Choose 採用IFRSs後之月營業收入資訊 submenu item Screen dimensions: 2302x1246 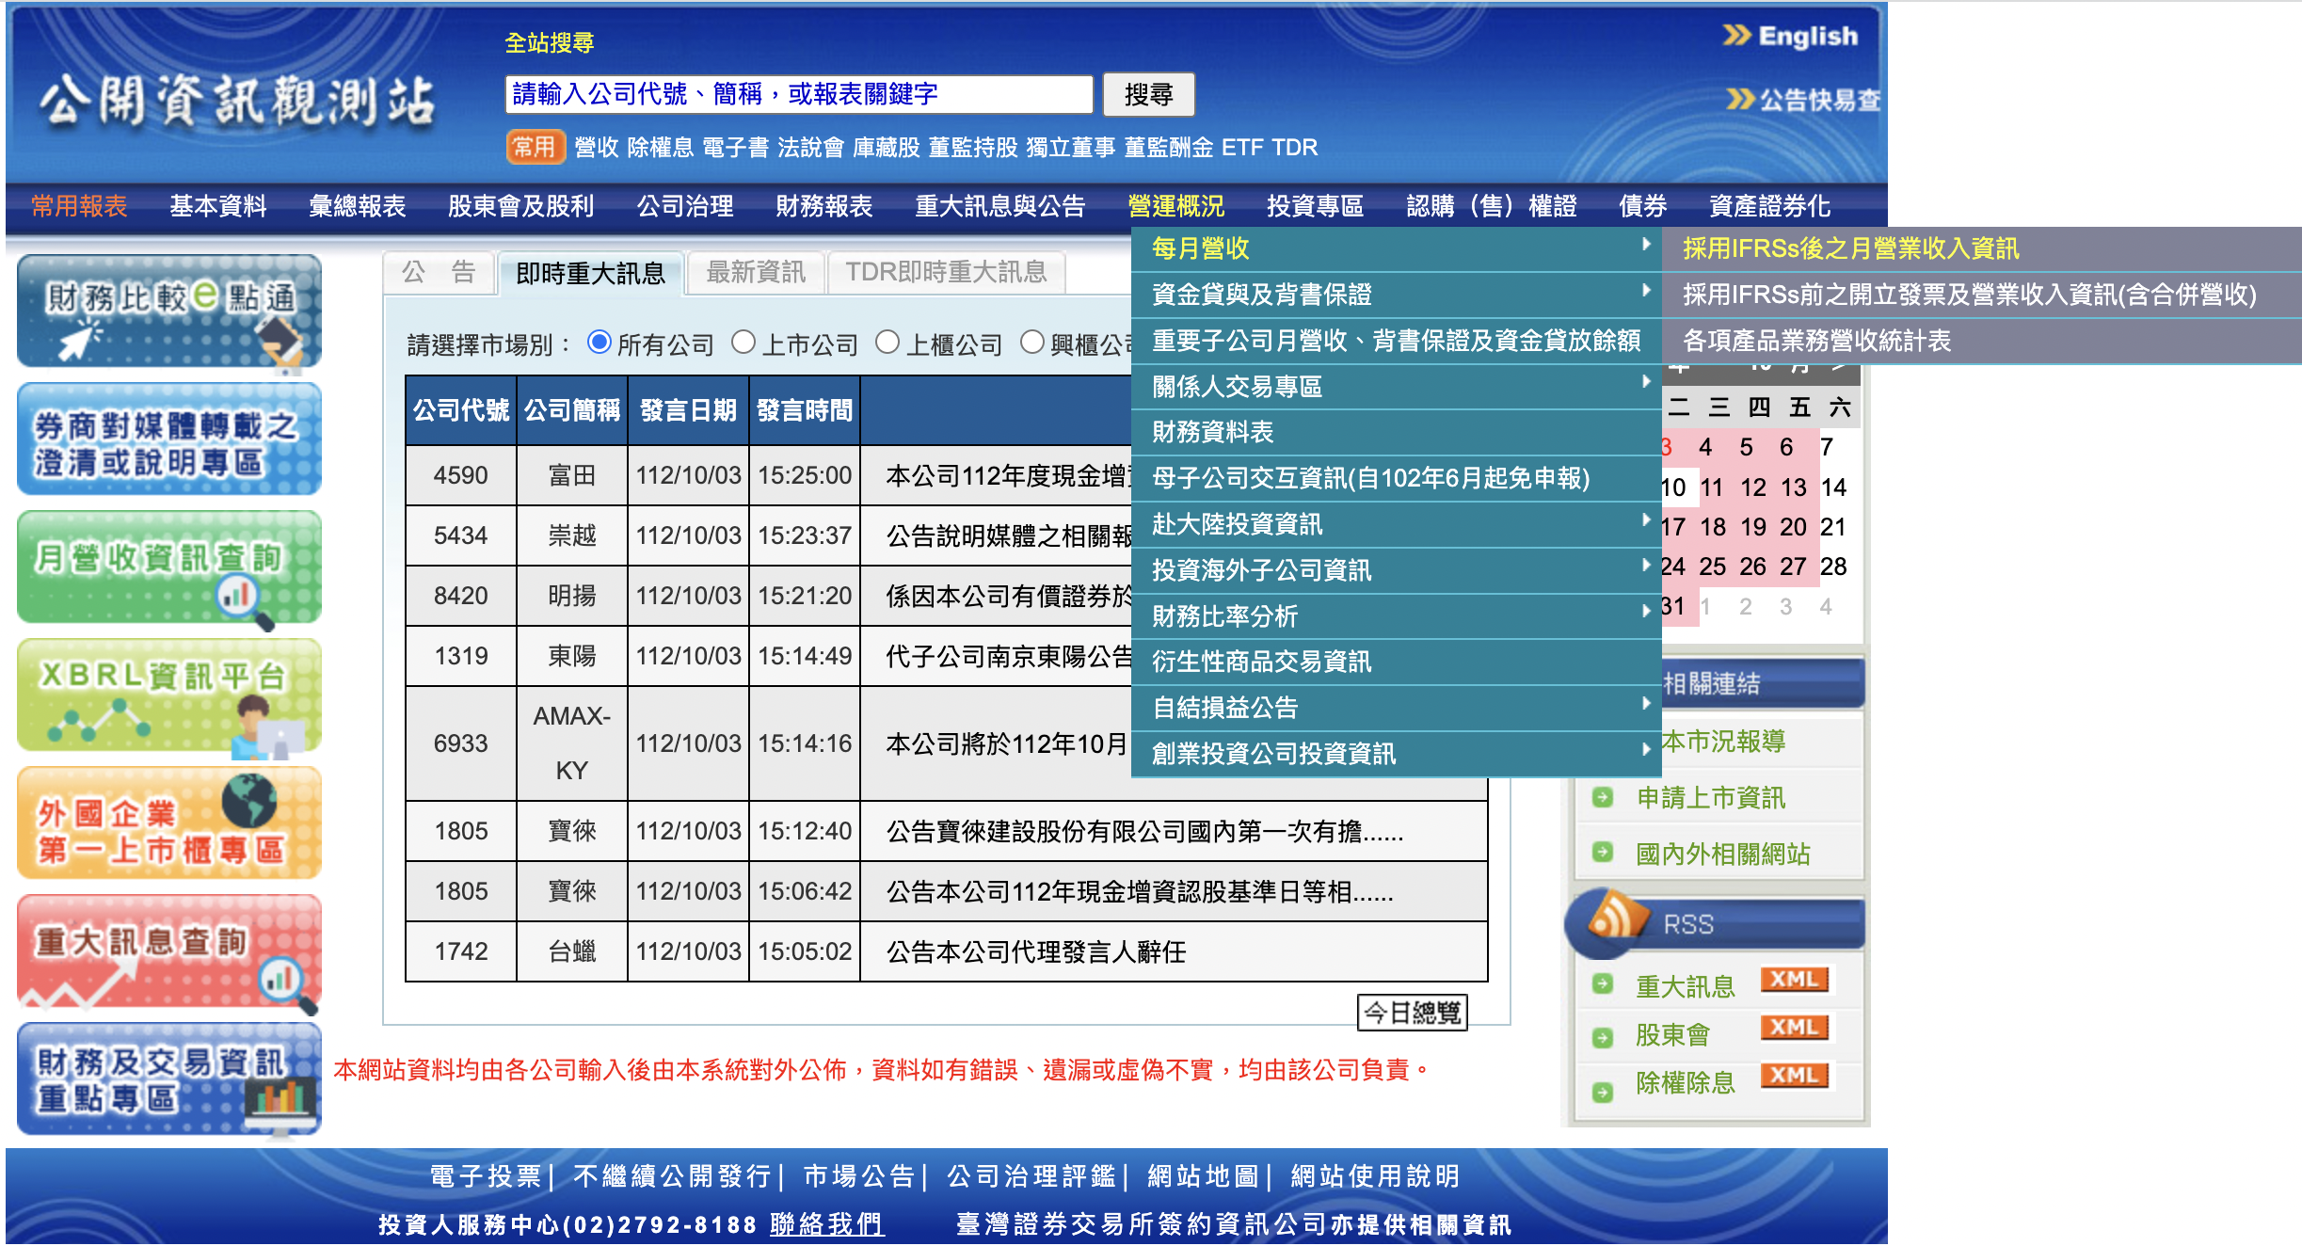click(x=1981, y=248)
